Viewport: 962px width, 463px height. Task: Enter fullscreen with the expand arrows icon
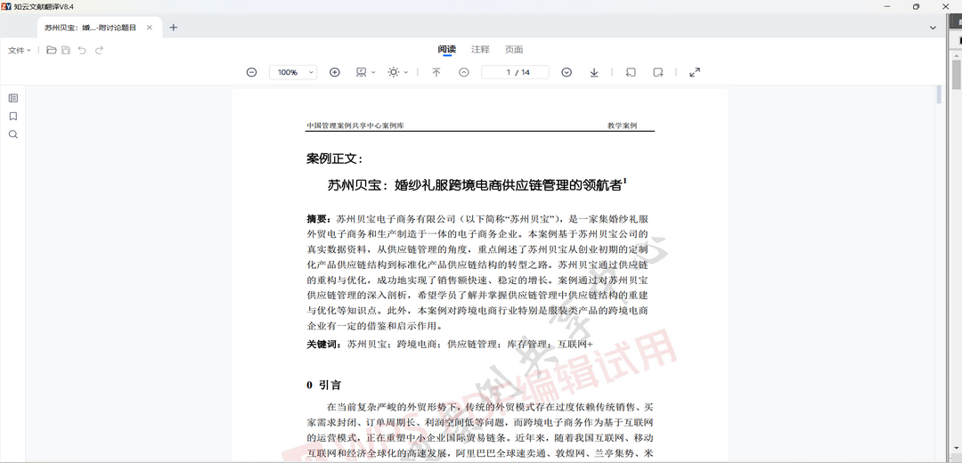click(x=695, y=72)
